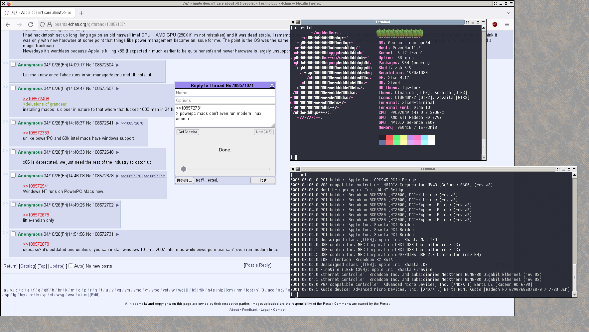Click the captcha slider handle
Screen dimensions: 589x332
(x=183, y=169)
